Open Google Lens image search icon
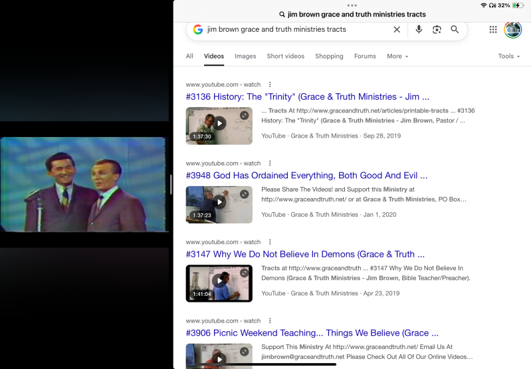The width and height of the screenshot is (531, 369). (437, 30)
